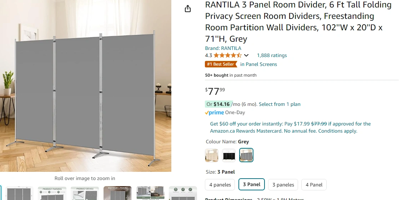Click the Prime logo badge

point(215,112)
